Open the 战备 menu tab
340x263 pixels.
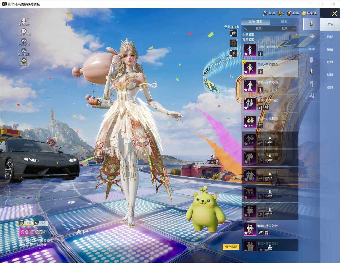[x=330, y=74]
